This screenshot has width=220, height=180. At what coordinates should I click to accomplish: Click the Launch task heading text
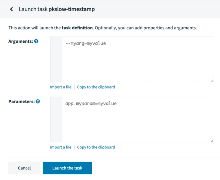(x=33, y=9)
